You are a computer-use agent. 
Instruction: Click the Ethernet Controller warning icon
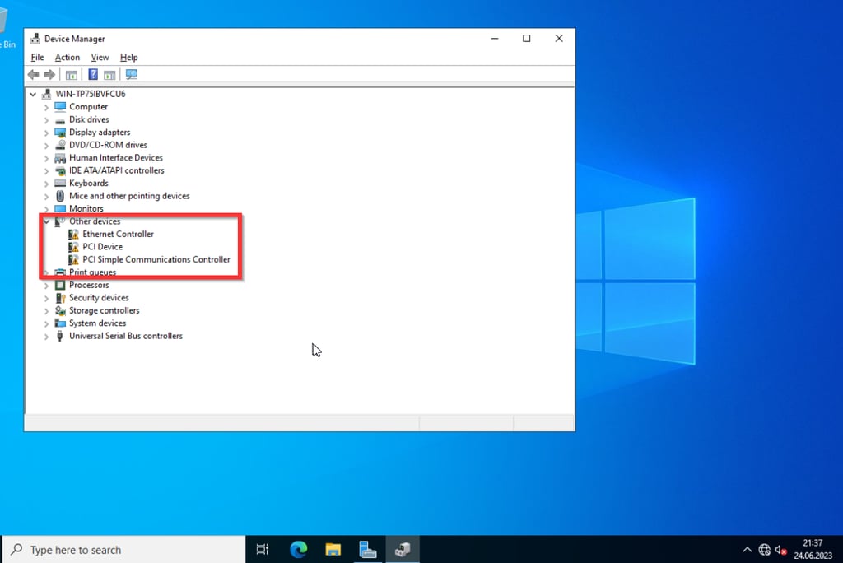pyautogui.click(x=73, y=234)
